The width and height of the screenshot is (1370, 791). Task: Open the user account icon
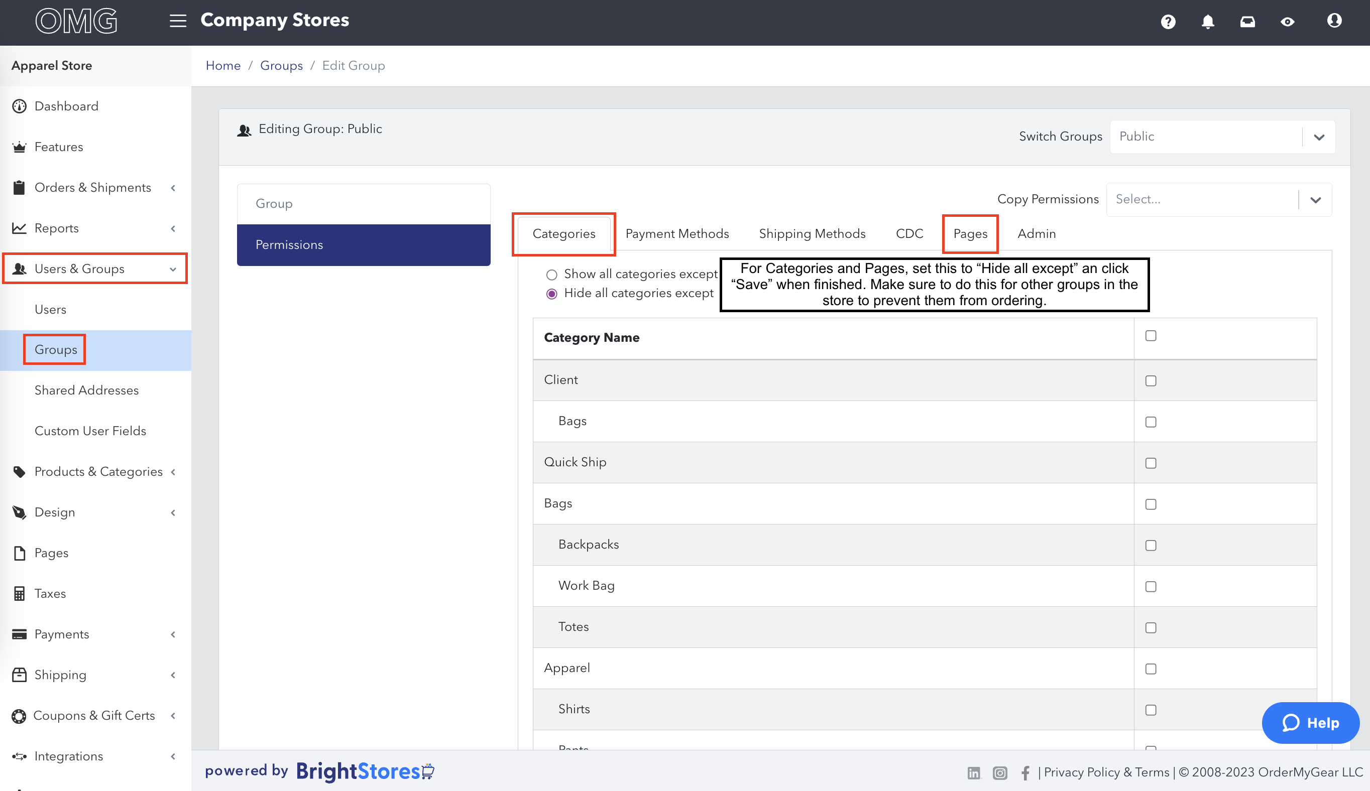(1334, 21)
